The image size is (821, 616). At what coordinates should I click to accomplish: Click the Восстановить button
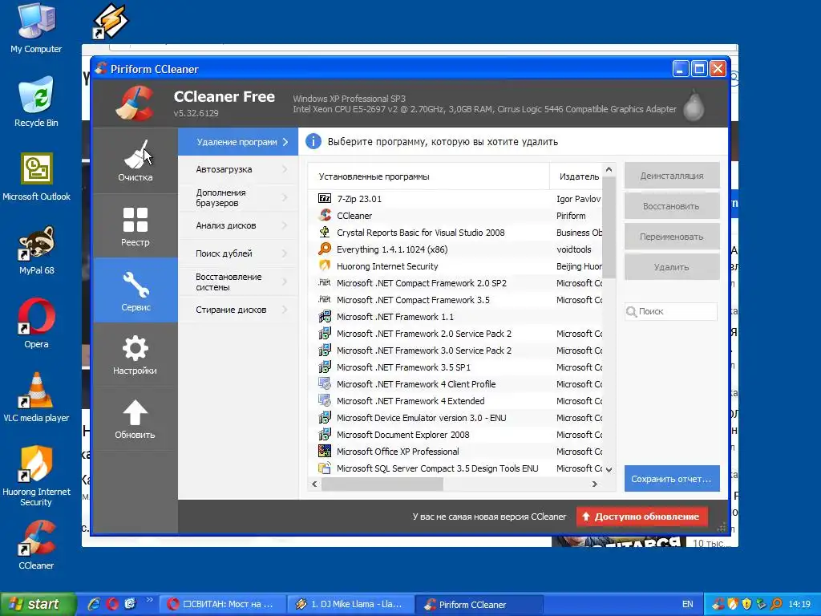[x=672, y=206]
